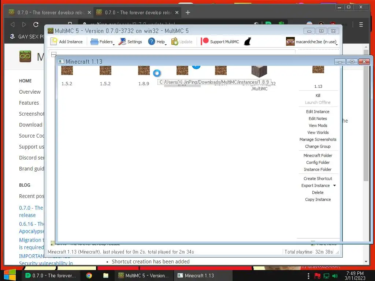Image resolution: width=375 pixels, height=281 pixels.
Task: Click the '0.7.0 - The forever' taskbar item
Action: pos(51,276)
